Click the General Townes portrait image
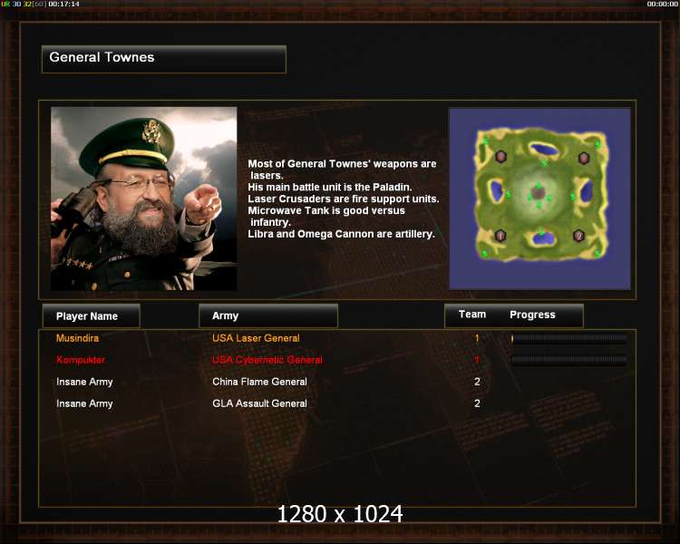Image resolution: width=680 pixels, height=544 pixels. click(x=143, y=199)
